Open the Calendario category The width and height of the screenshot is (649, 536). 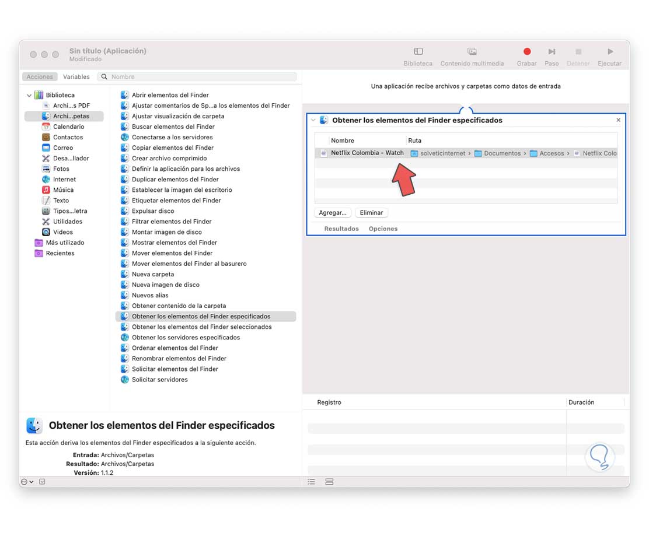pos(64,127)
